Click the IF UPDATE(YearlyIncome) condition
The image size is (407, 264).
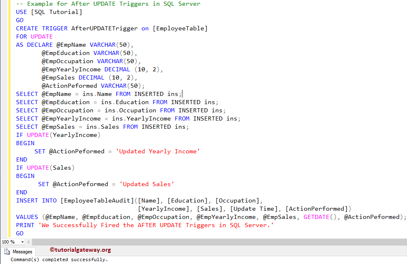pos(57,134)
